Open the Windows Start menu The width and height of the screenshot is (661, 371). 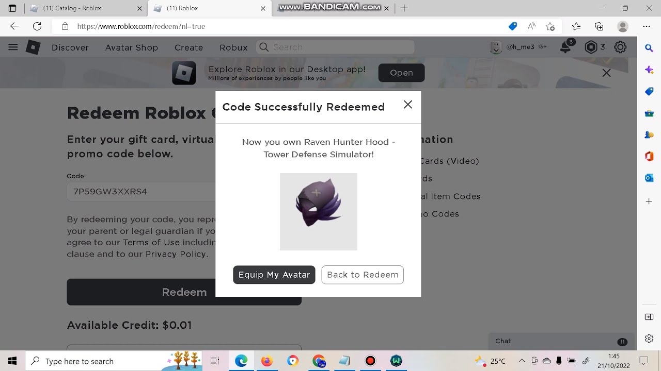point(12,361)
